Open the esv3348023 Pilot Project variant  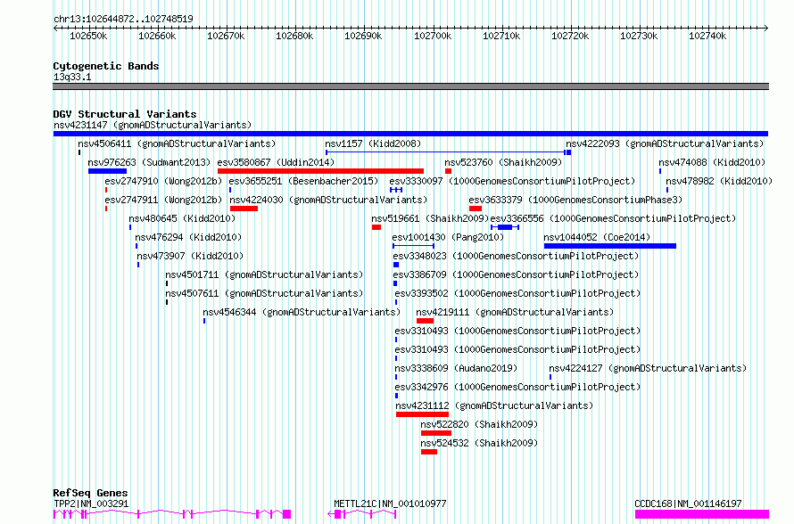click(516, 256)
